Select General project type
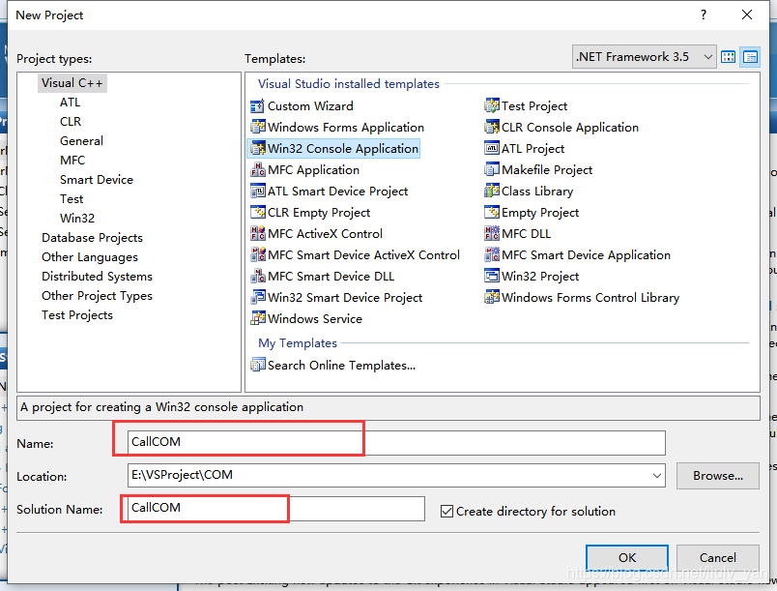The width and height of the screenshot is (777, 591). [x=81, y=141]
